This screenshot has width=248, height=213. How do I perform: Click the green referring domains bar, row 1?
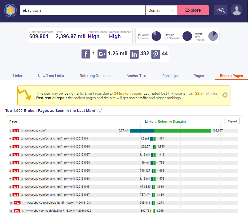tap(182, 131)
